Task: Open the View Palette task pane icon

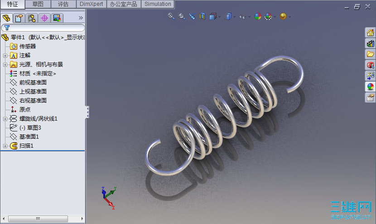Action: coord(370,76)
